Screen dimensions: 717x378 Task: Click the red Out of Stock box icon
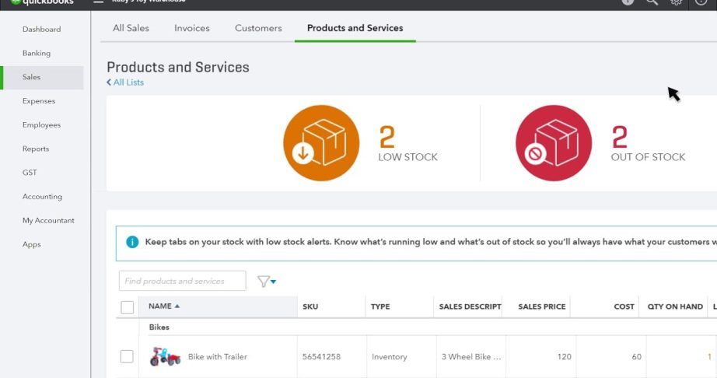coord(554,143)
